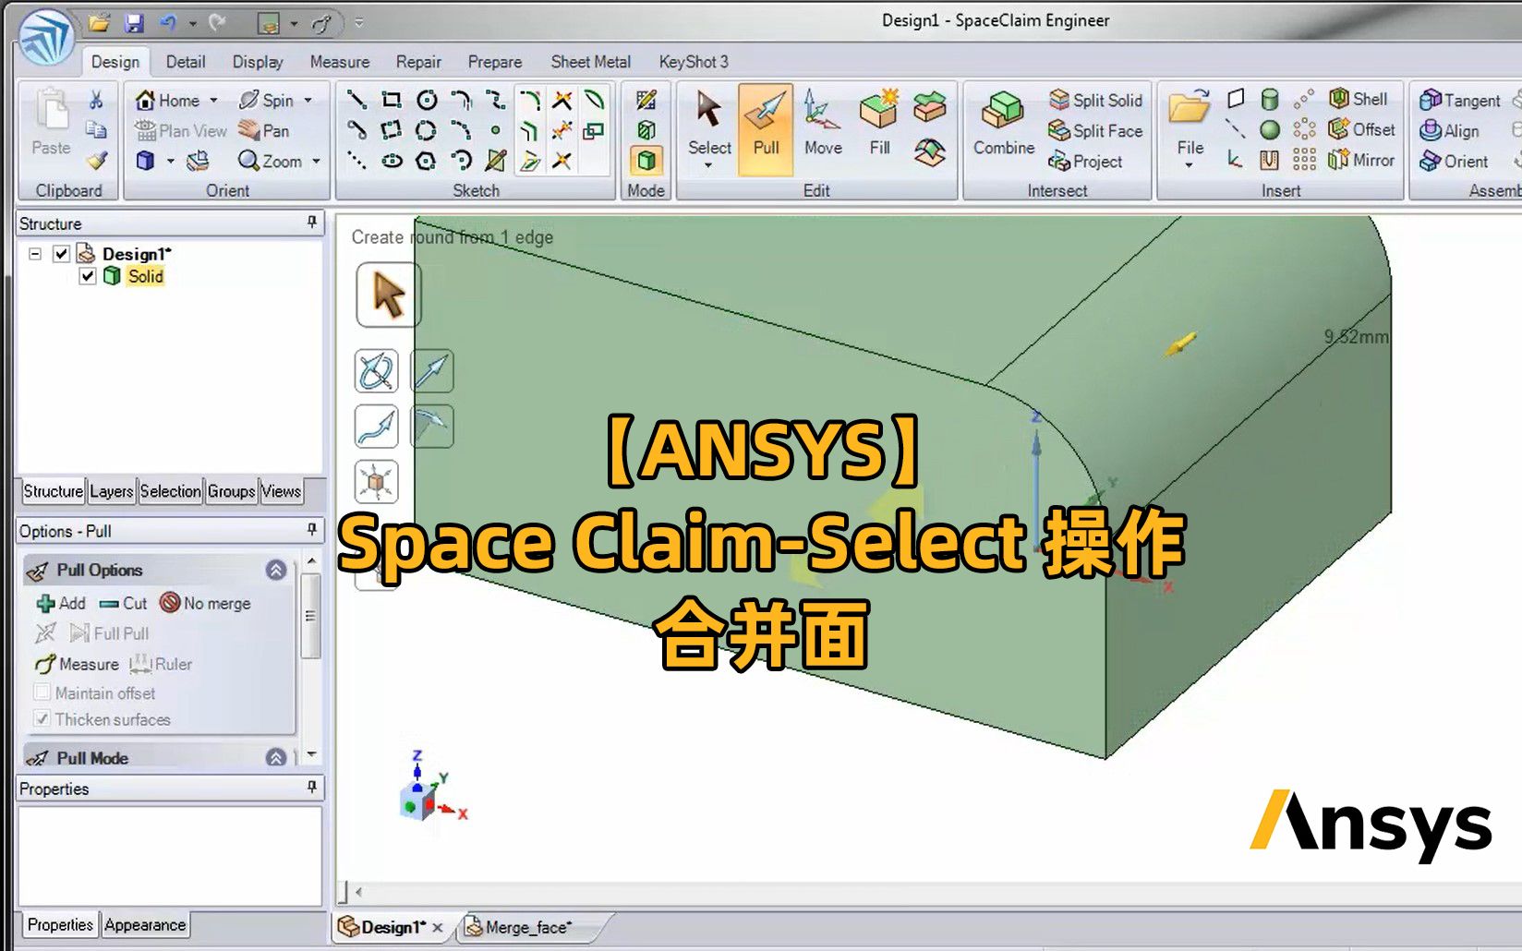Click the Pan tool
The width and height of the screenshot is (1522, 951).
[264, 130]
